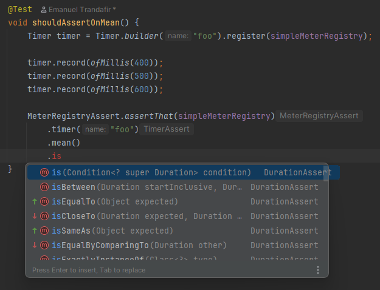Click the completion popup scrollbar thumb

pos(326,172)
